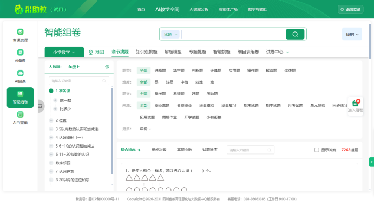Select 比多少 sub-chapter
This screenshot has height=205, width=374.
click(65, 109)
